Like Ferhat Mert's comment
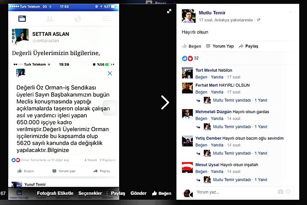Screen dimensions: 307x205 [x=201, y=92]
